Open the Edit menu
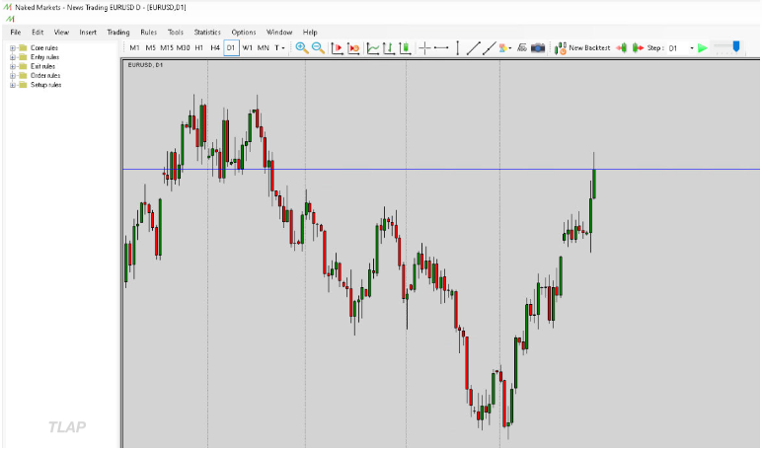 coord(38,33)
